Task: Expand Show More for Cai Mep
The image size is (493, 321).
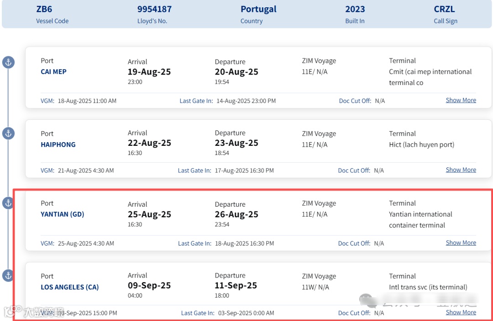Action: pyautogui.click(x=461, y=100)
